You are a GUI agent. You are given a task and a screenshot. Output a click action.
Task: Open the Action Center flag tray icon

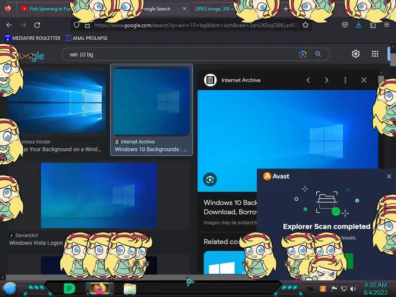334,288
